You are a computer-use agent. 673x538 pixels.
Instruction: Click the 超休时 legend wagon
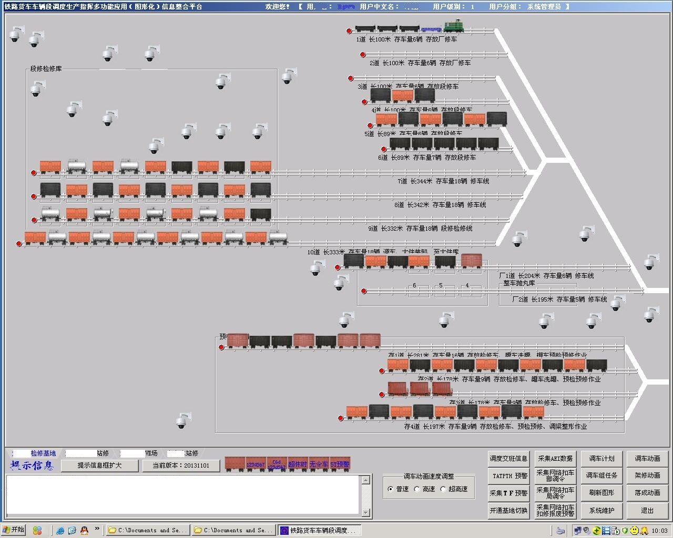(298, 464)
